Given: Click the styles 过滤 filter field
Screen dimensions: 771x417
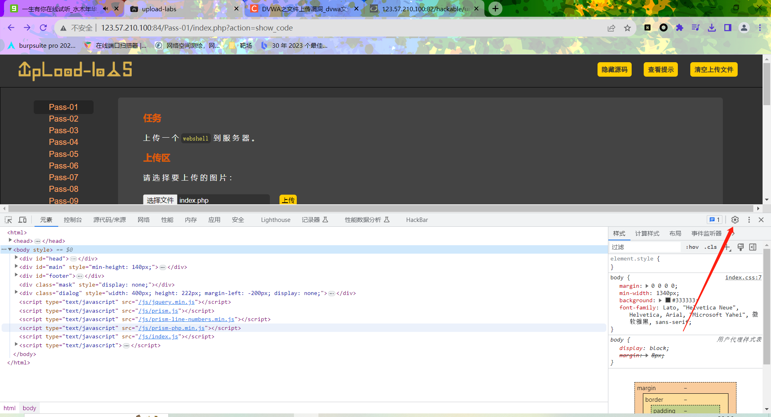Looking at the screenshot, I should tap(645, 247).
